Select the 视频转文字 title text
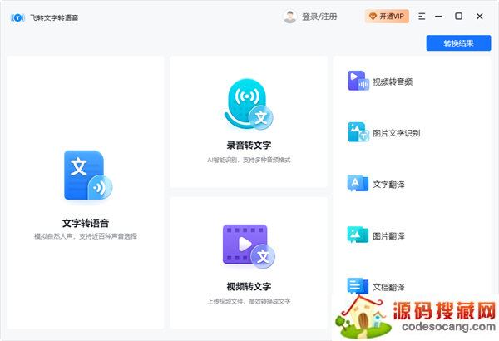The width and height of the screenshot is (499, 341). [249, 287]
